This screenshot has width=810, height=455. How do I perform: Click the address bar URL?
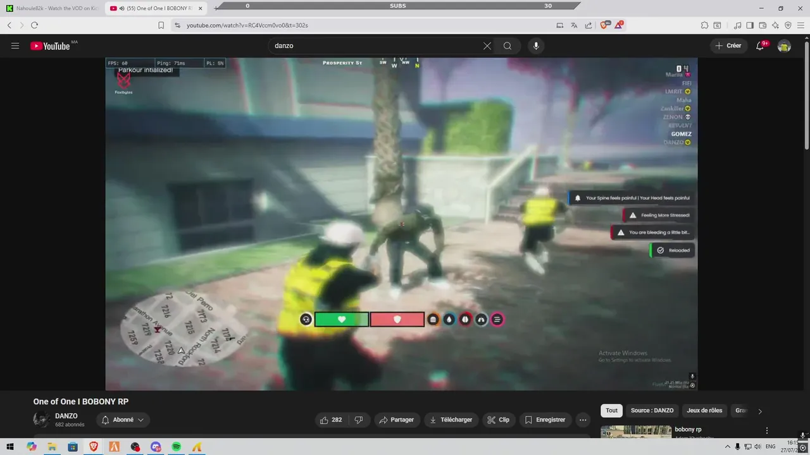(247, 25)
